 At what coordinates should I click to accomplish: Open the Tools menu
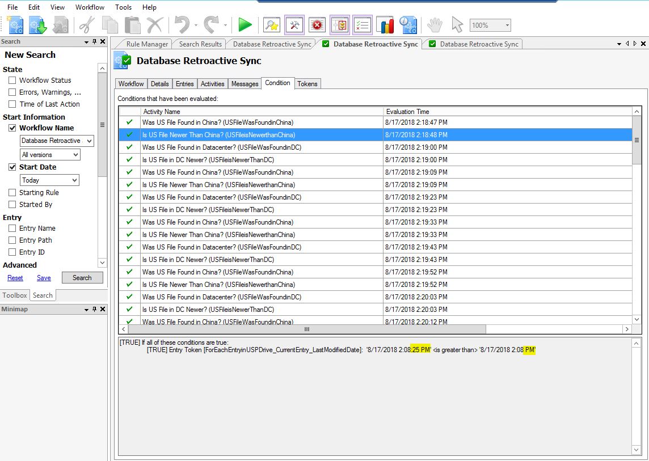[123, 7]
